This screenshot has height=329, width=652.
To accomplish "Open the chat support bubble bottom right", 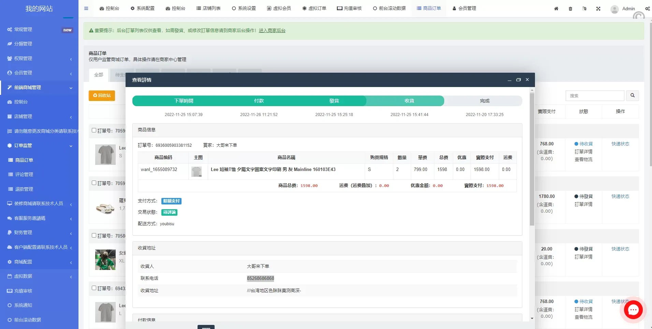I will coord(633,310).
